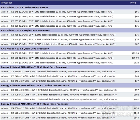The width and height of the screenshot is (140, 120).
Task: Select the Athlon II X4 600e row
Action: pos(70,108)
